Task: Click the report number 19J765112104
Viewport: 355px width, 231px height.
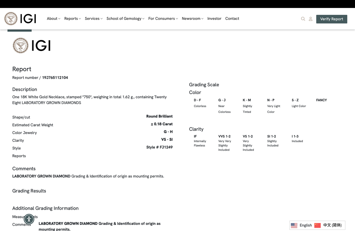Action: pyautogui.click(x=55, y=78)
